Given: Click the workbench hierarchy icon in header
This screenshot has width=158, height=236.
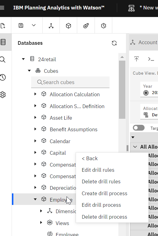Looking at the screenshot, I should [x=131, y=8].
